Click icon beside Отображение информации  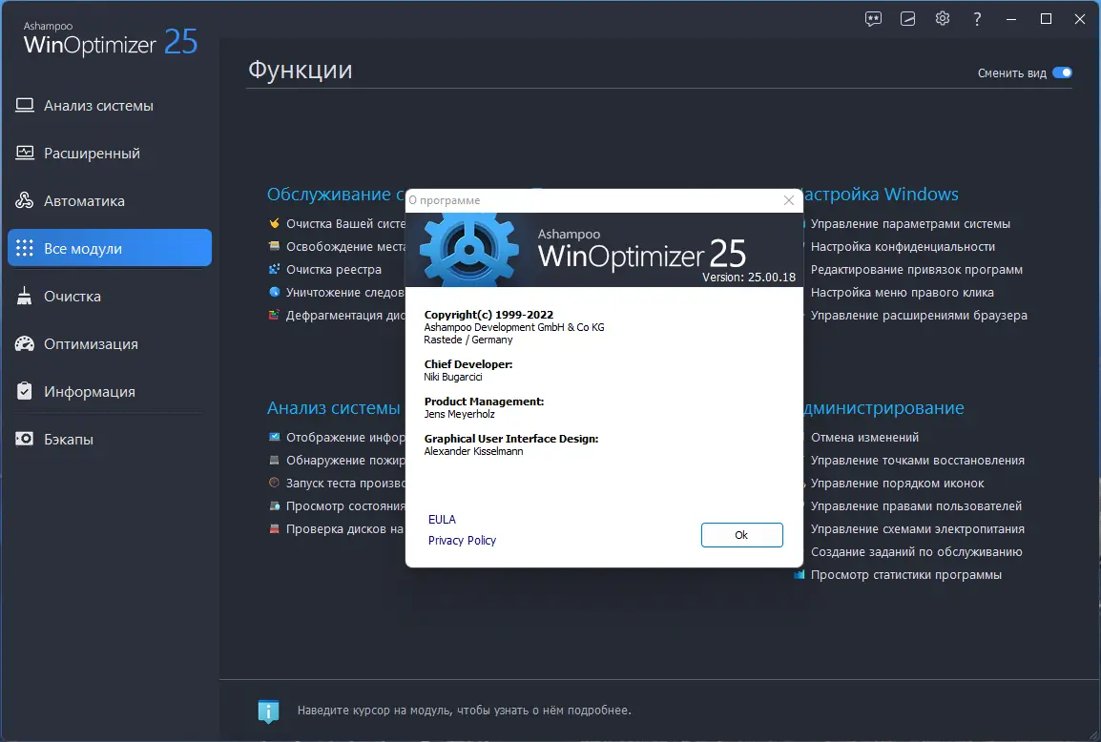(x=274, y=437)
